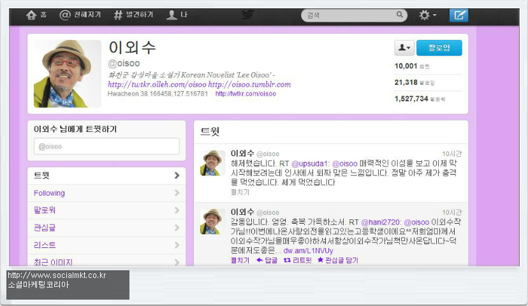
Task: Click the search magnifier icon
Action: (400, 15)
